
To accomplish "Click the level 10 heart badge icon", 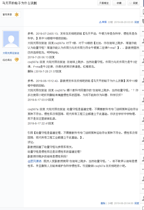I will coord(17,60).
